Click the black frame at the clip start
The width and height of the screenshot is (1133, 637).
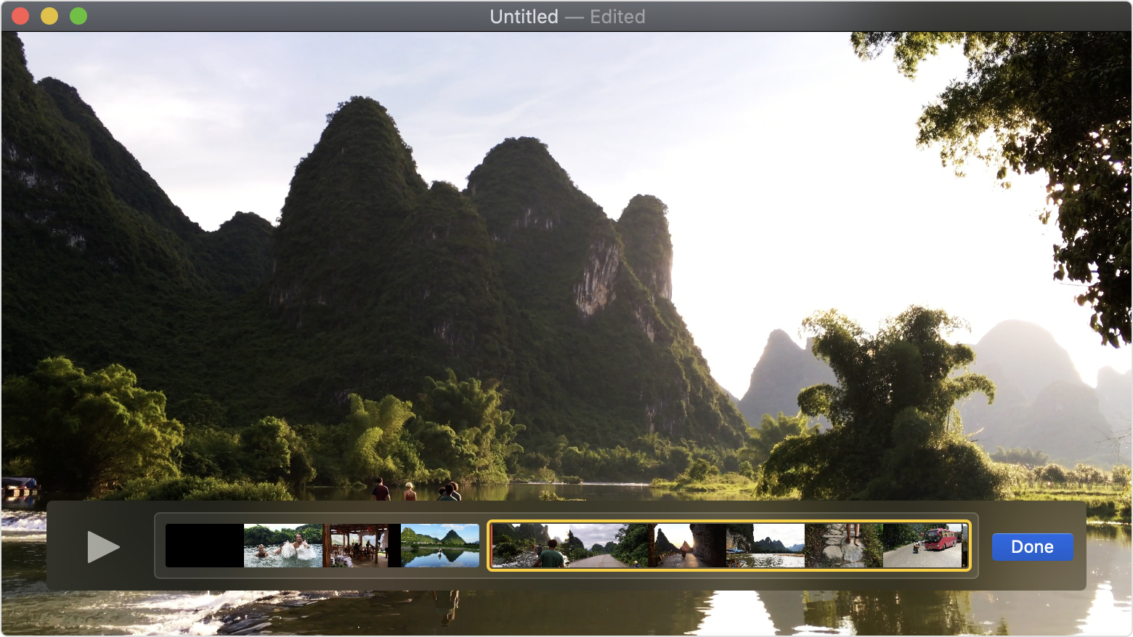(x=203, y=547)
